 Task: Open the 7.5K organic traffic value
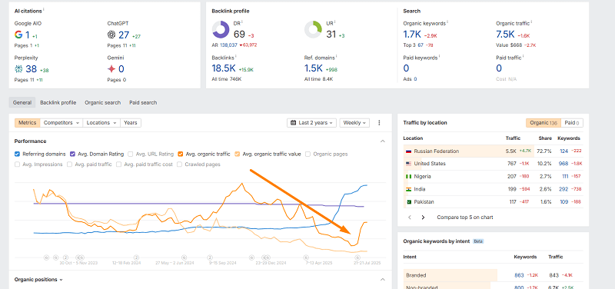[x=505, y=35]
